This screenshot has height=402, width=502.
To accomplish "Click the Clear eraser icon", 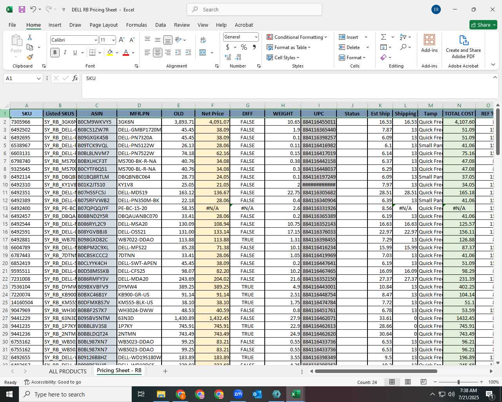I will pos(384,57).
